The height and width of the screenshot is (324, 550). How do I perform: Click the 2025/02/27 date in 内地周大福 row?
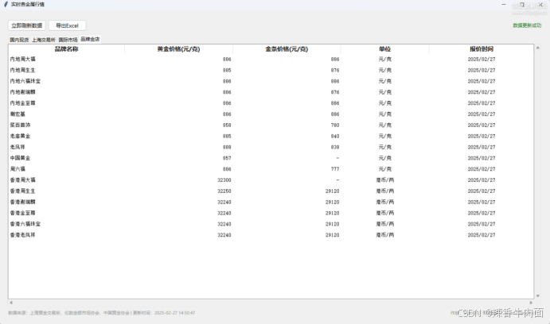[x=482, y=59]
